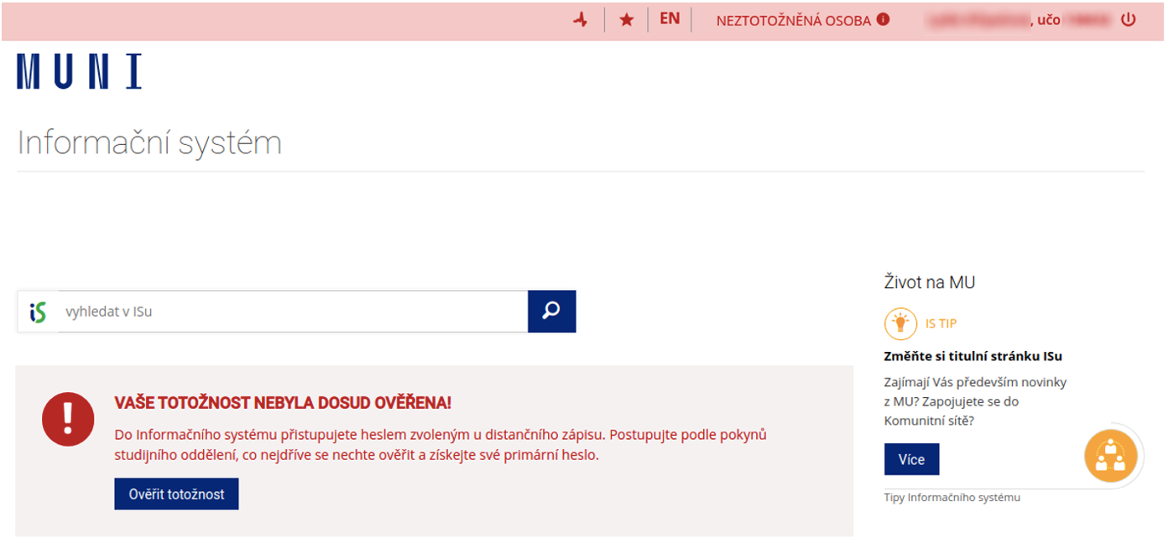Click the green IS logo in search box
Screen dimensions: 1168x553
pyautogui.click(x=38, y=312)
